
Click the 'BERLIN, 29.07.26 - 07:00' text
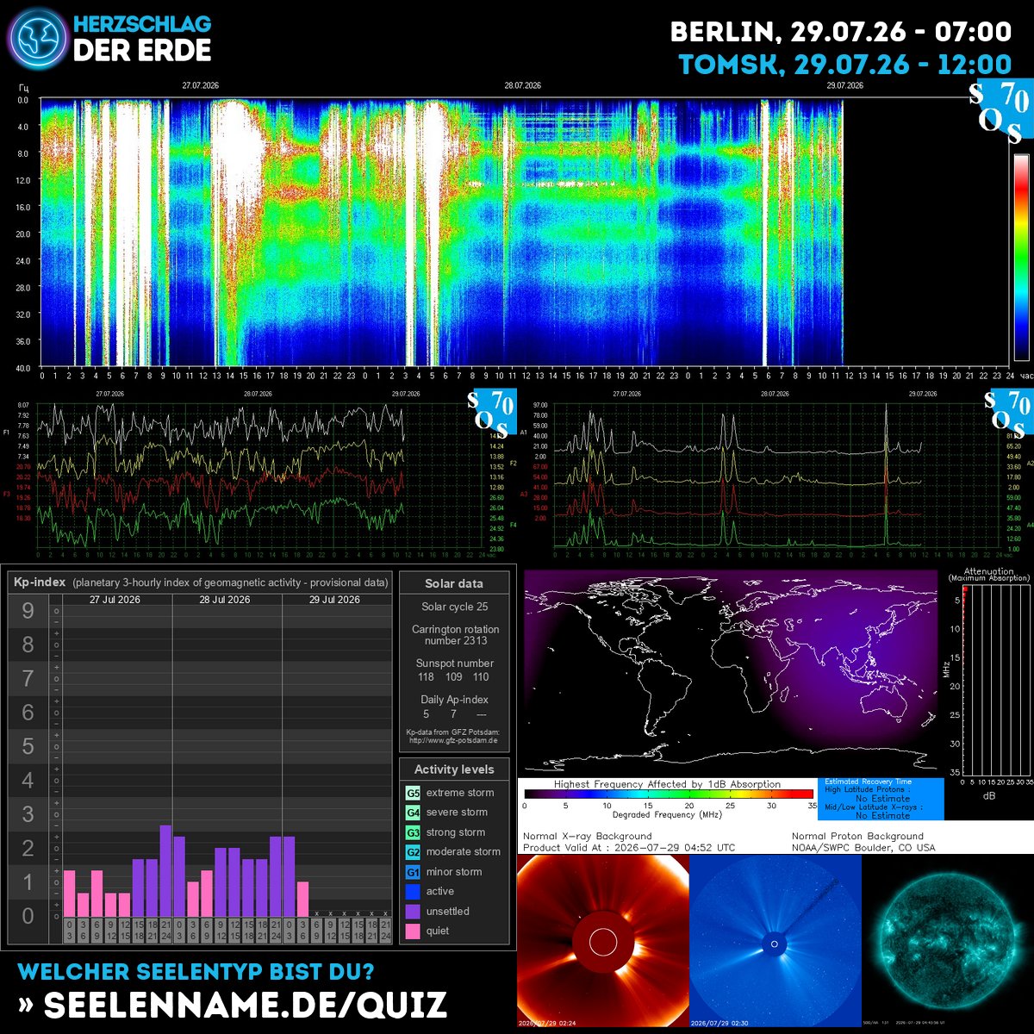pyautogui.click(x=841, y=33)
